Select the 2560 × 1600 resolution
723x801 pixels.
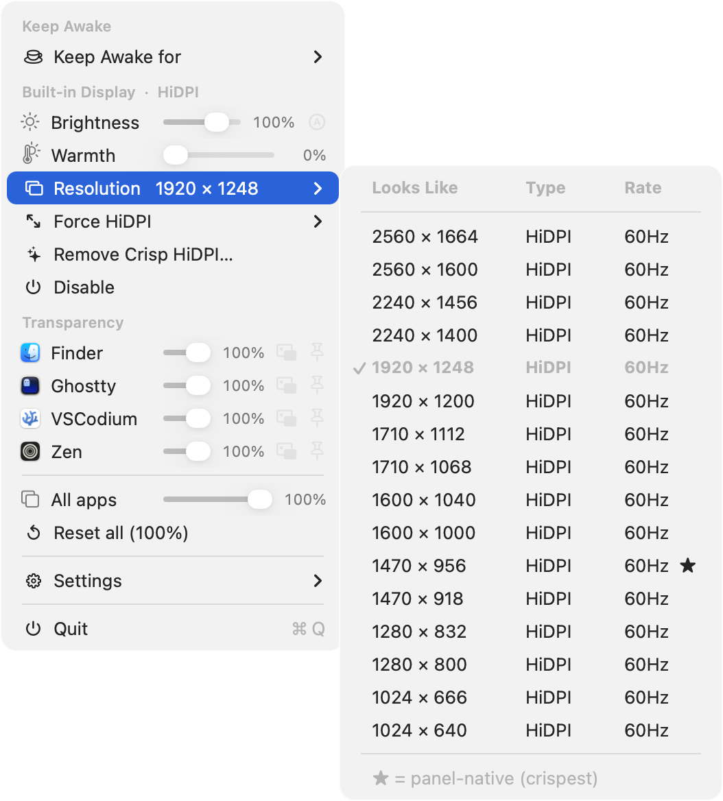pos(530,270)
